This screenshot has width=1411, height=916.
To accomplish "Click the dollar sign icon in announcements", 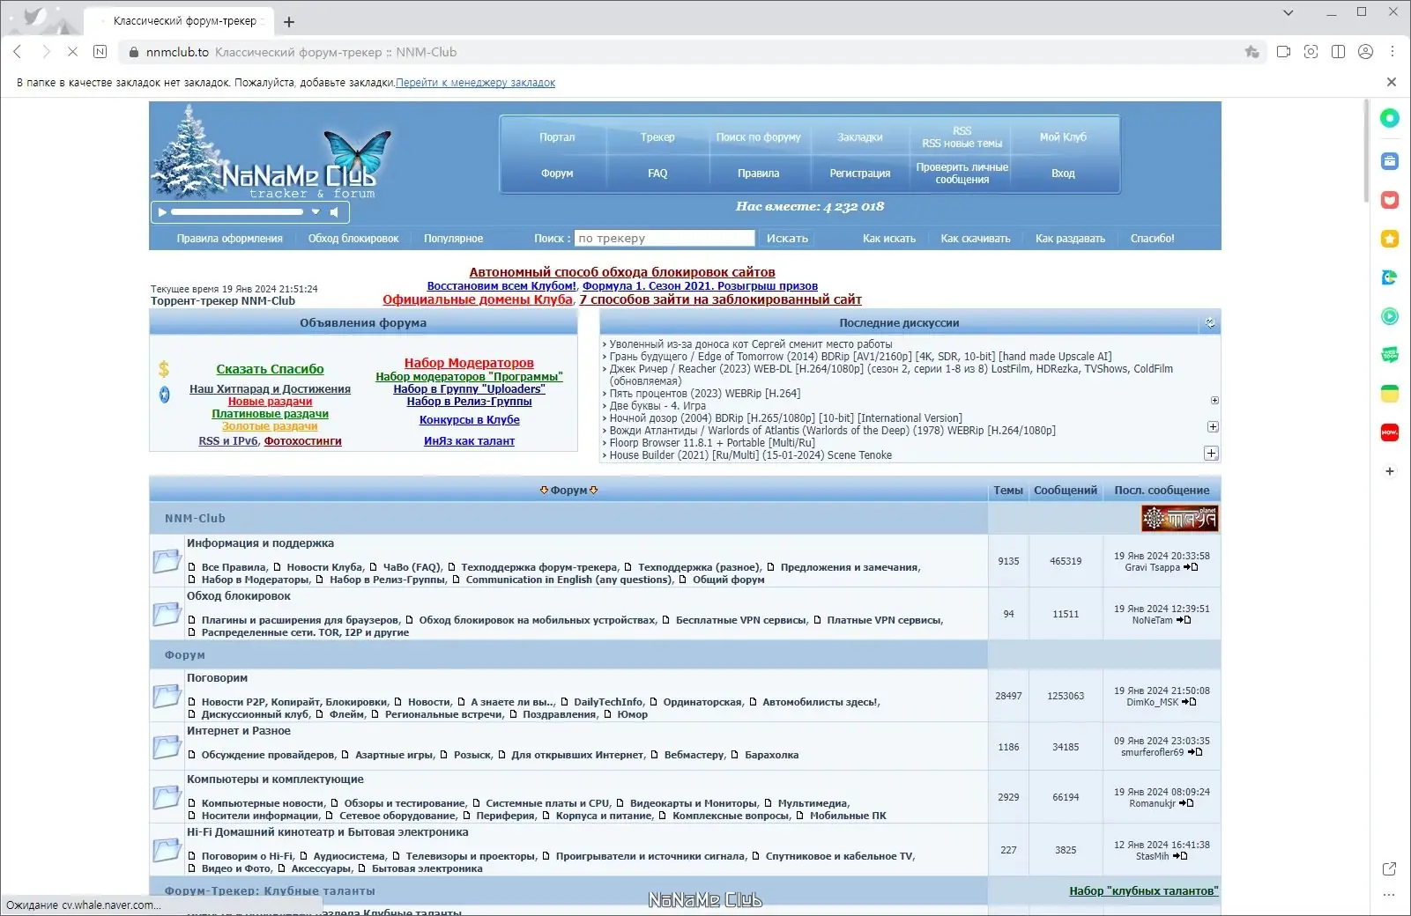I will (x=164, y=369).
